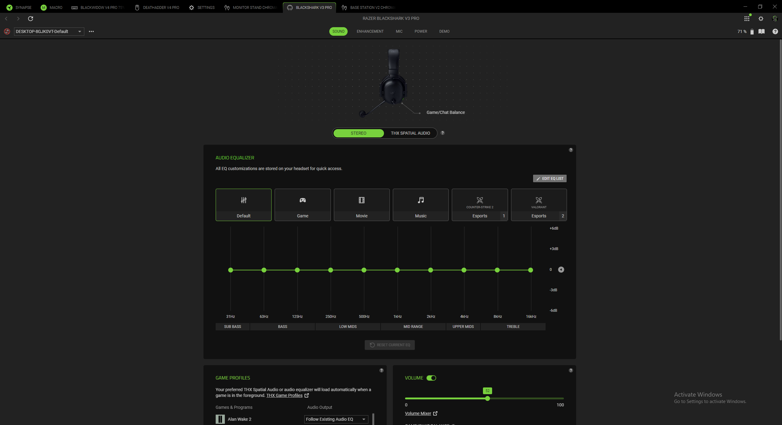This screenshot has width=782, height=425.
Task: Open the modules grid icon
Action: coord(747,19)
